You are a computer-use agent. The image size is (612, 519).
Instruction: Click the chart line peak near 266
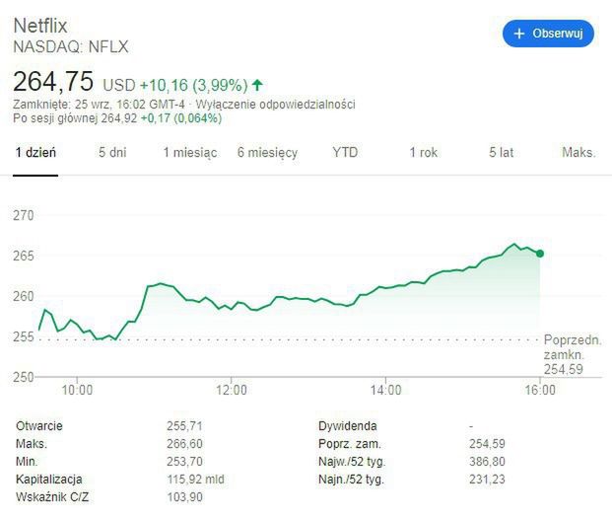513,244
